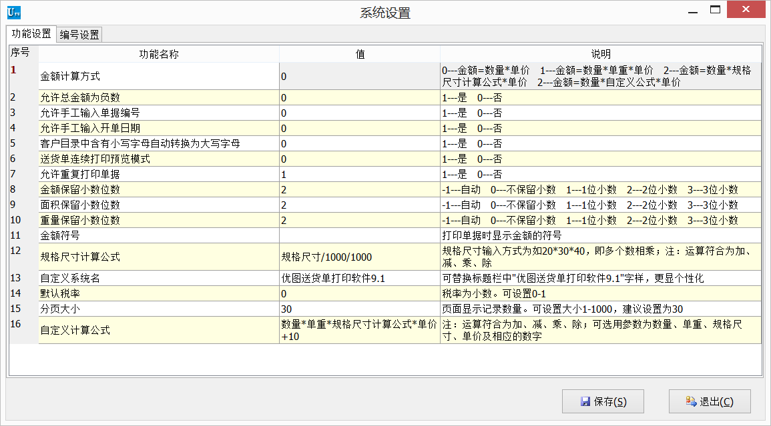Edit value for 客户目录中含有小写字母自动转换为大写字母
Image resolution: width=771 pixels, height=426 pixels.
tap(360, 143)
